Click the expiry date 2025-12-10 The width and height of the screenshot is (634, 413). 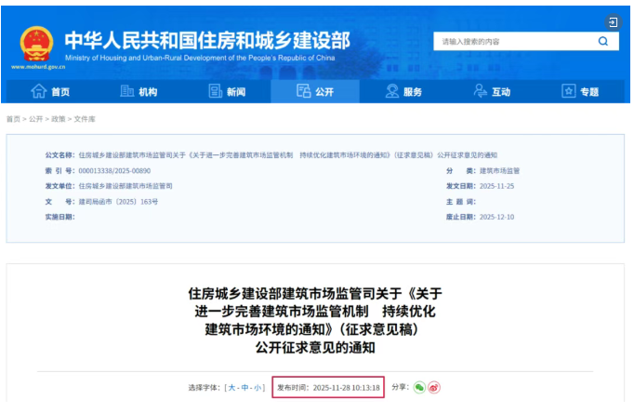(497, 217)
